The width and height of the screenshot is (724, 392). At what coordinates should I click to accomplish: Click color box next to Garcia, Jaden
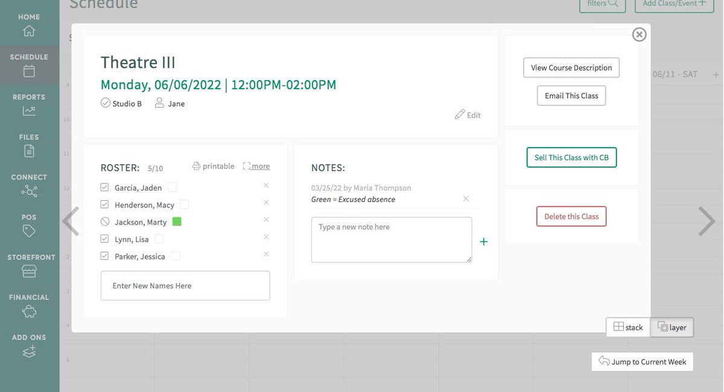[173, 188]
